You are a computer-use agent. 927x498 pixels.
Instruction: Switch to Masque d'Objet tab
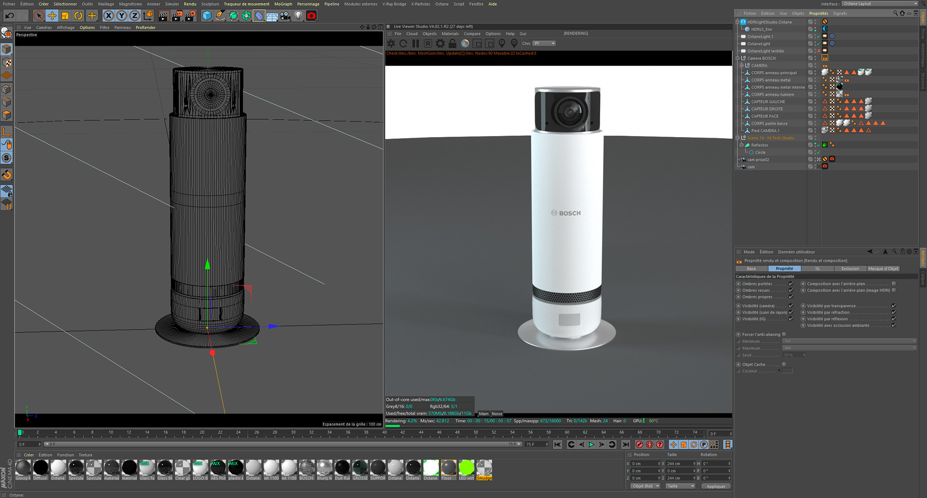(x=883, y=269)
